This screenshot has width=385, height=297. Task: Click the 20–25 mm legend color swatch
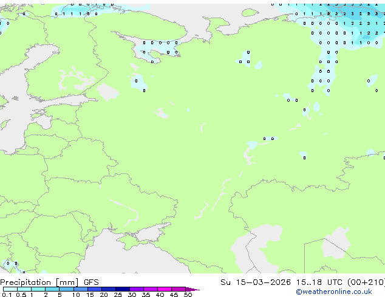pyautogui.click(x=109, y=289)
